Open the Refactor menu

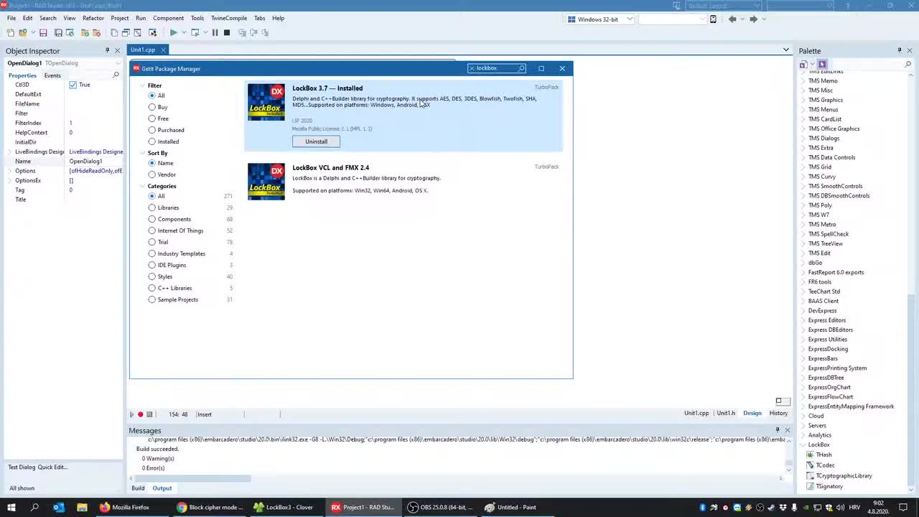point(93,18)
